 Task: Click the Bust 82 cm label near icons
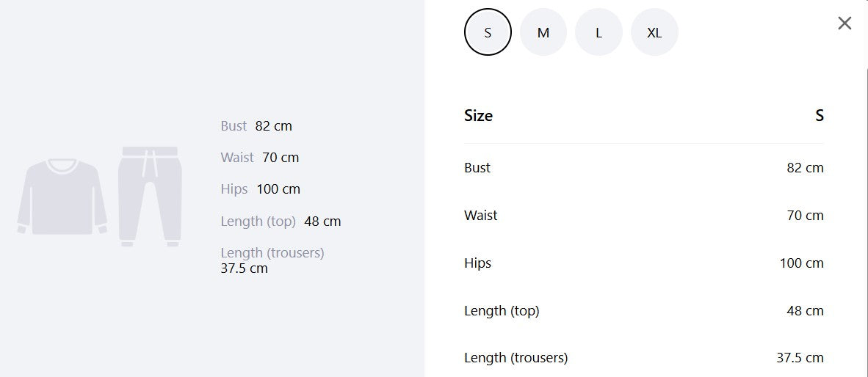[x=256, y=126]
